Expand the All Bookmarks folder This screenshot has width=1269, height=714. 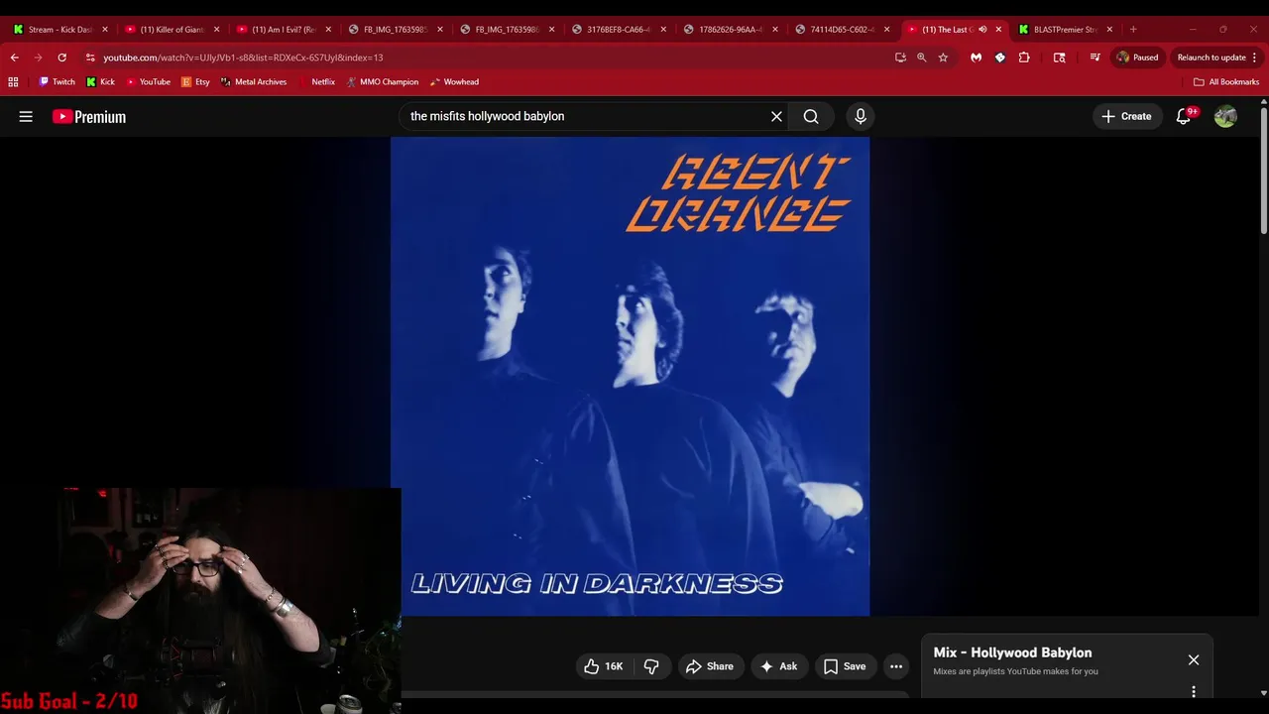point(1226,82)
